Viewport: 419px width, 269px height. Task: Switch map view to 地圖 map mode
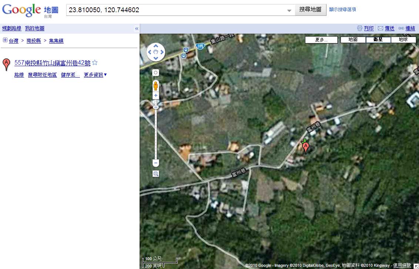(353, 40)
